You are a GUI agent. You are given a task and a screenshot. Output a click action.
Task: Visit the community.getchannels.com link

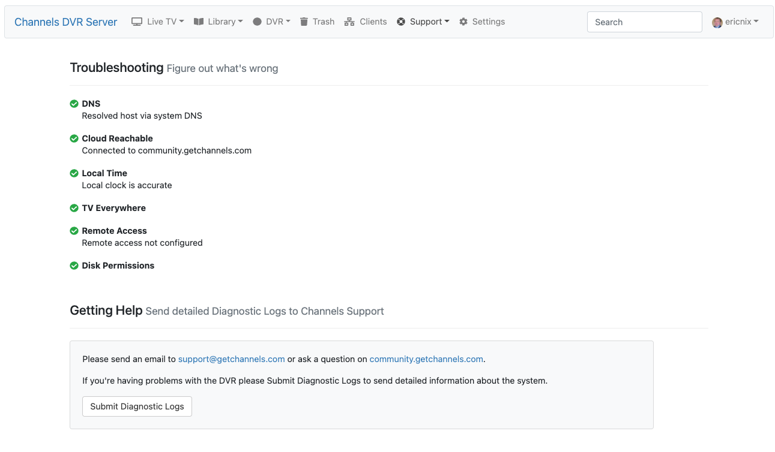pos(426,359)
